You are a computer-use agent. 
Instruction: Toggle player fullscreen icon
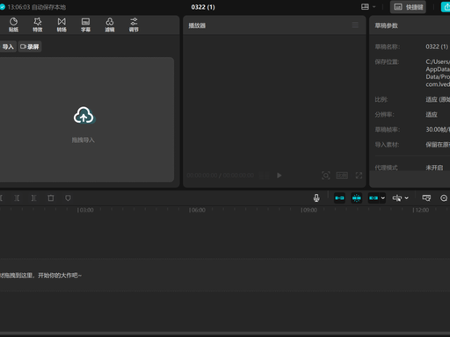pyautogui.click(x=359, y=176)
